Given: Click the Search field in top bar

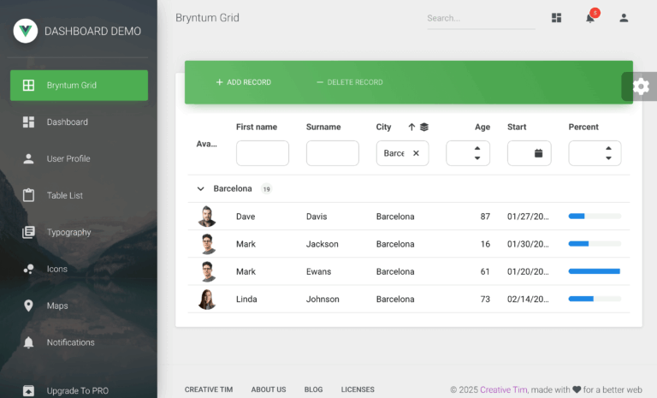Looking at the screenshot, I should point(481,19).
